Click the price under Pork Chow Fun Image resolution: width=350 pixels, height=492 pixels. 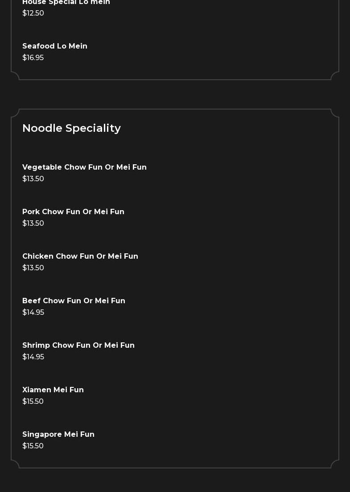[x=33, y=224]
